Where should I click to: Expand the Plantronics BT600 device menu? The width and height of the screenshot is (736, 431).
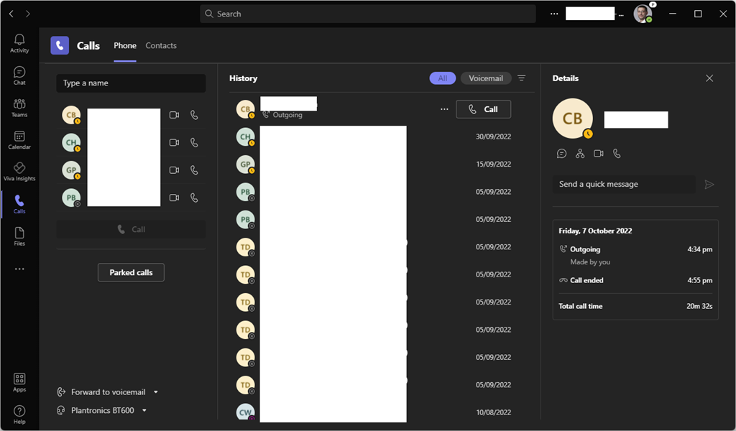pyautogui.click(x=144, y=411)
